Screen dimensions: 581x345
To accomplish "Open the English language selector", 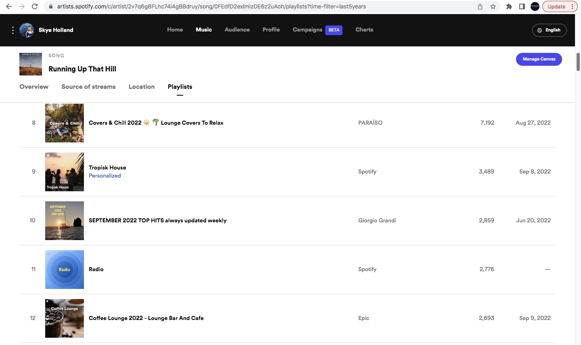I will point(549,30).
